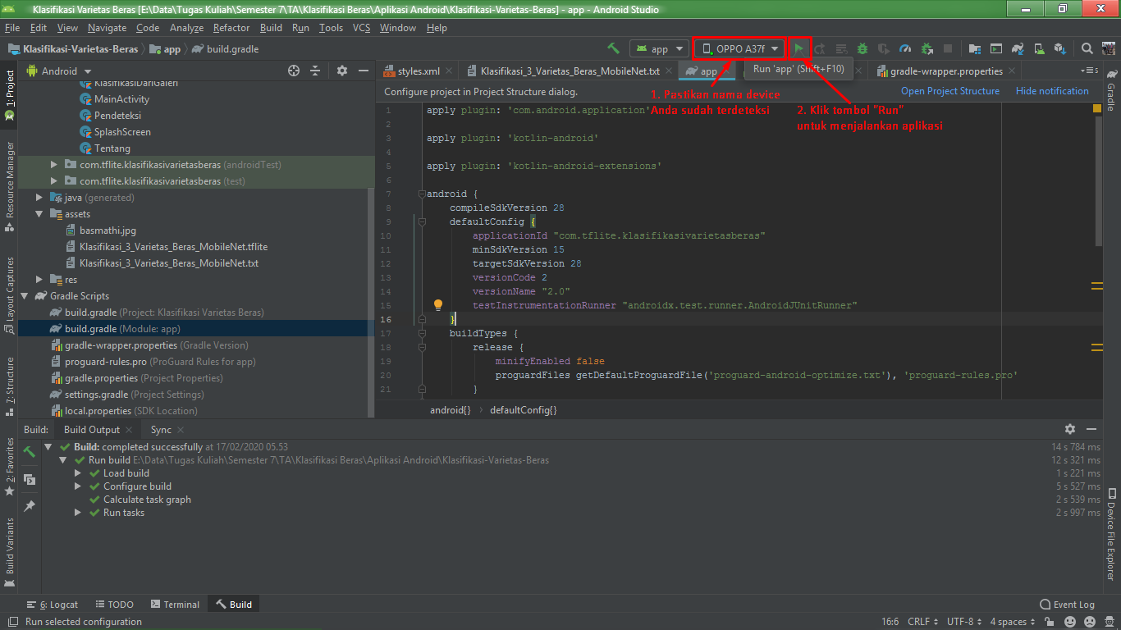1121x630 pixels.
Task: Expand the Load build node
Action: tap(78, 473)
